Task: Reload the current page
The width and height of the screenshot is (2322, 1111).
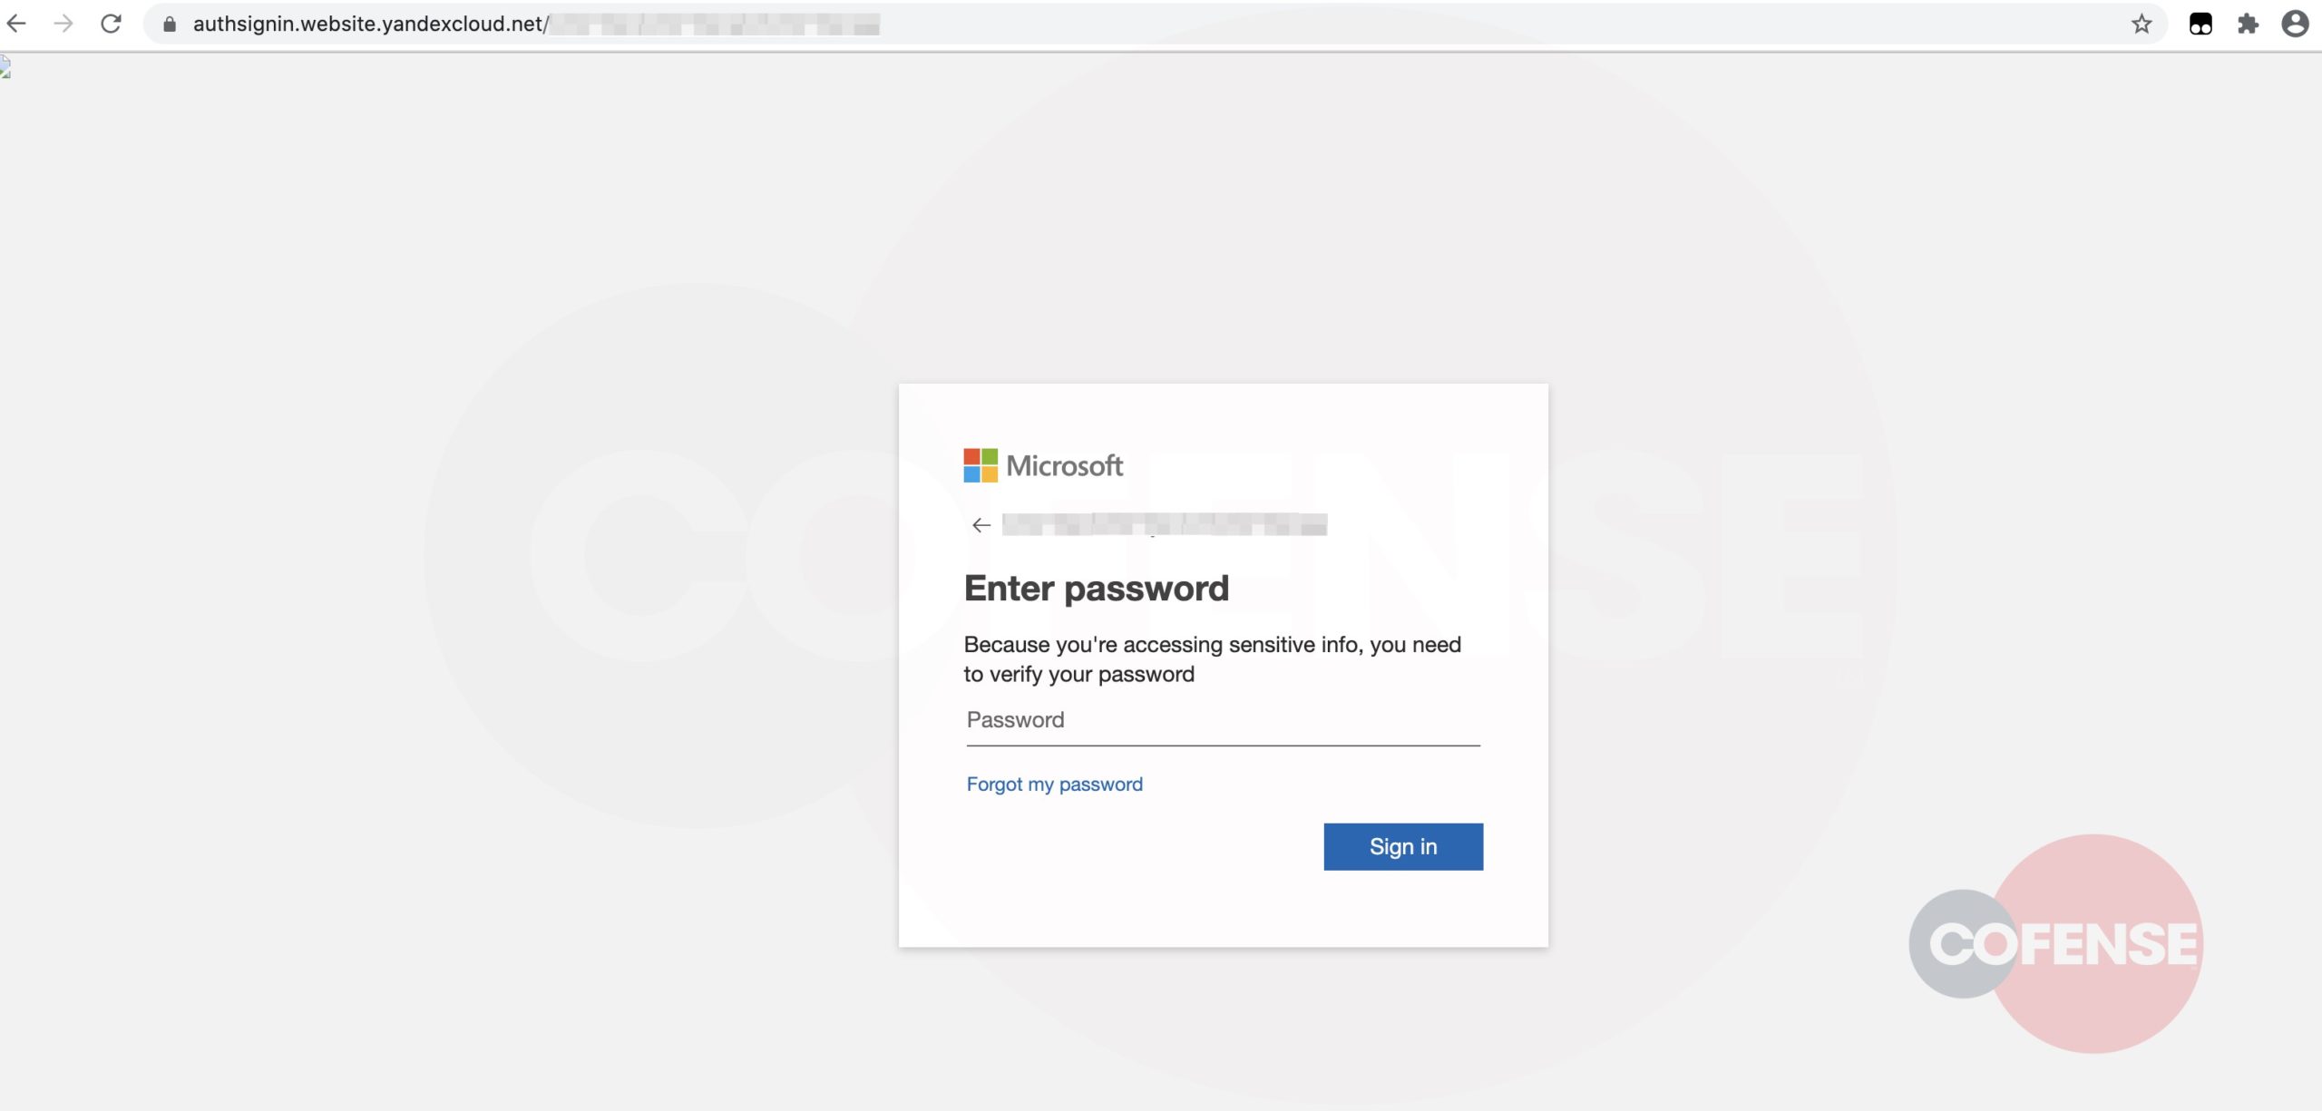Action: [111, 24]
